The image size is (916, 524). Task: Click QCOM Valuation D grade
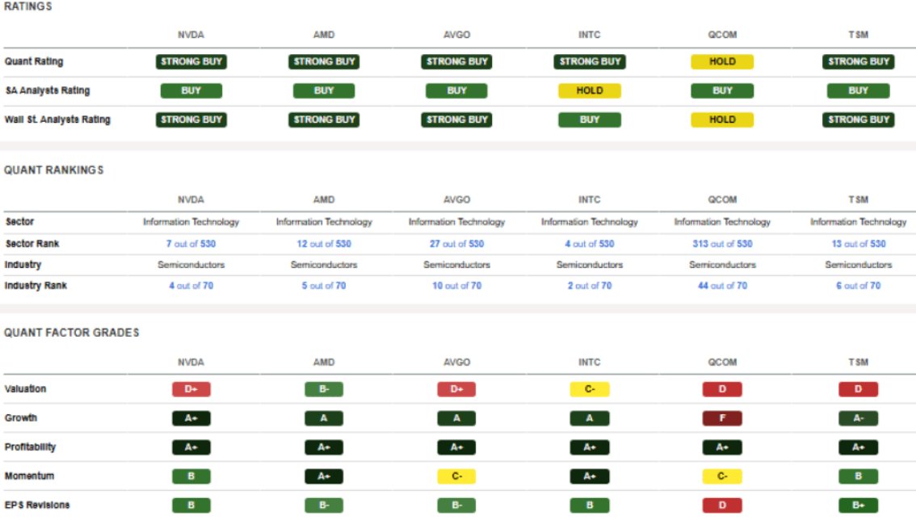click(x=722, y=389)
